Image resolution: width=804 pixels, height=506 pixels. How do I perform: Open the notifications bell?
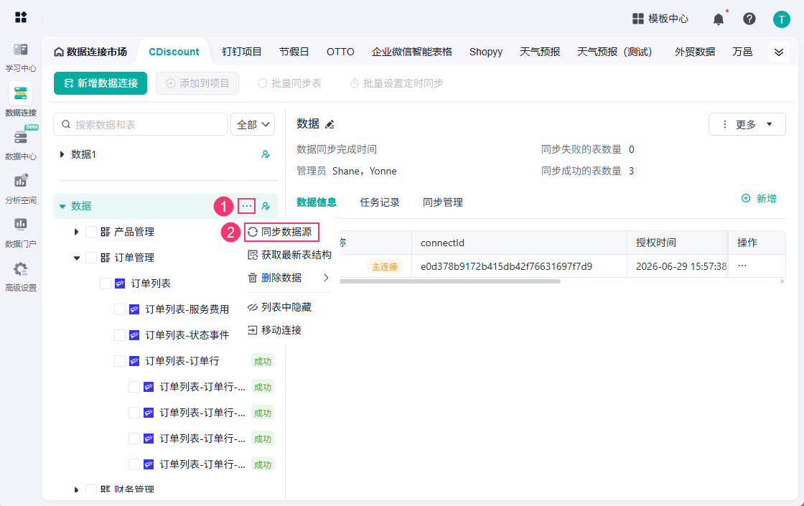(x=719, y=19)
